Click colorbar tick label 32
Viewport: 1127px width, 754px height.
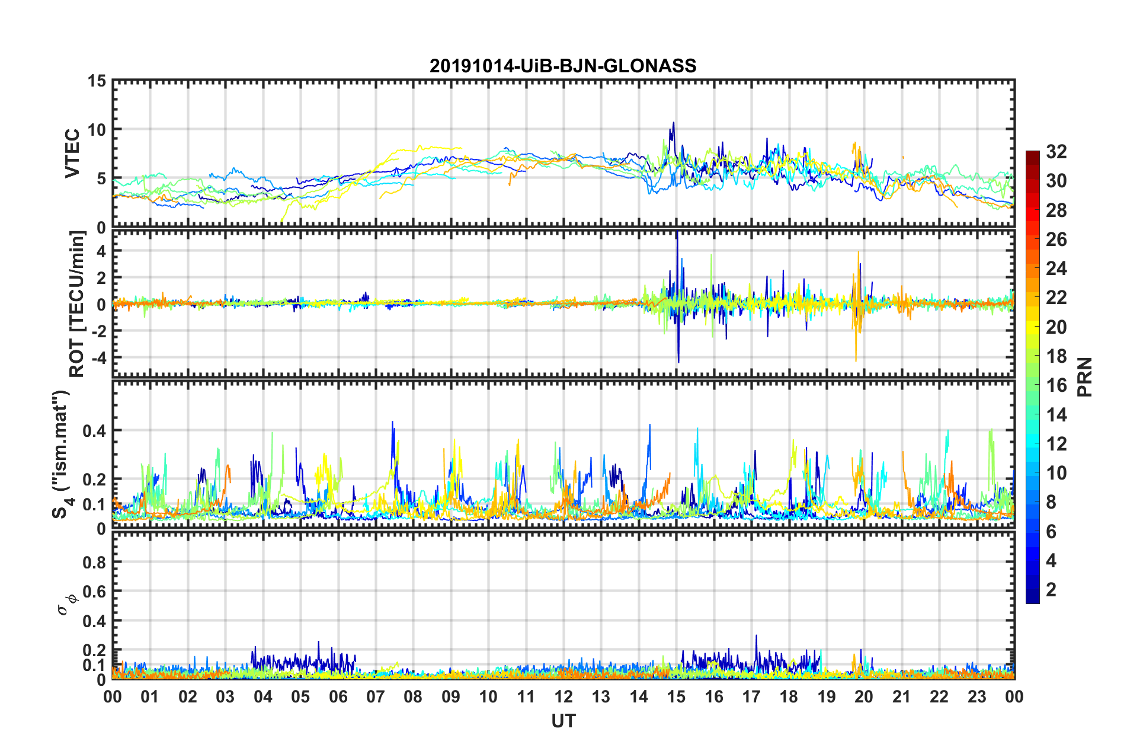(x=1056, y=152)
